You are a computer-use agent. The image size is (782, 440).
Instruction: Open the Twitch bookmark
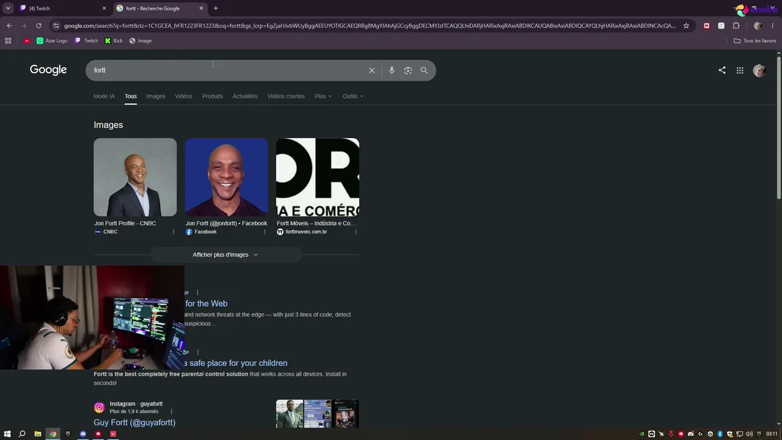tap(86, 41)
